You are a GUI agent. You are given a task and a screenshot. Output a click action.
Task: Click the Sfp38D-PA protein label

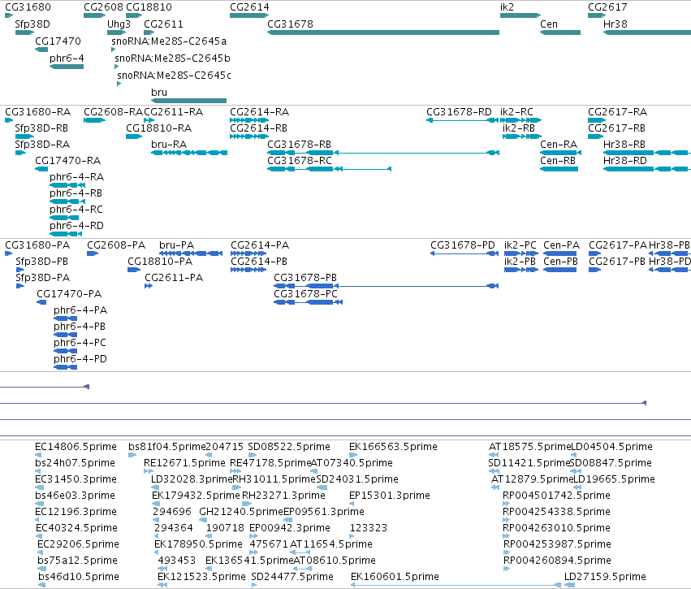coord(43,278)
